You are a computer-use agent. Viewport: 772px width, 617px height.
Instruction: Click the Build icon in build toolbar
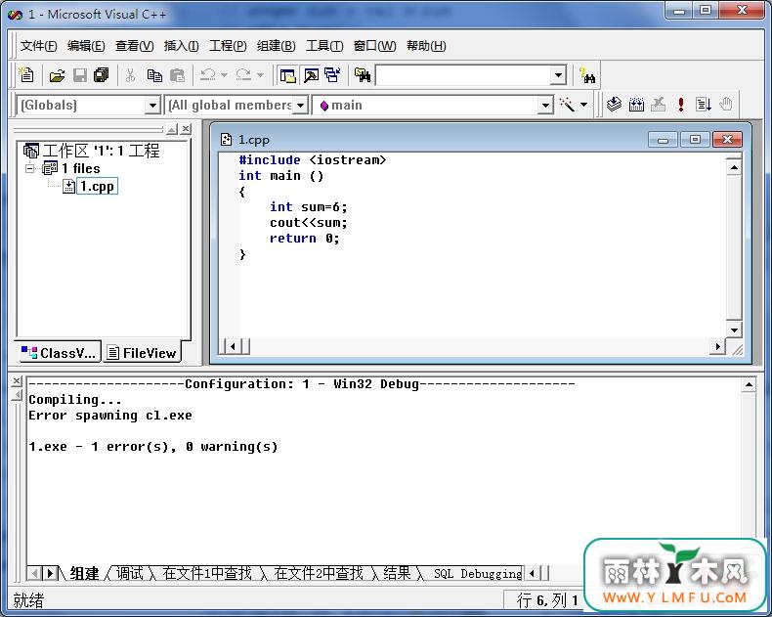(x=636, y=105)
